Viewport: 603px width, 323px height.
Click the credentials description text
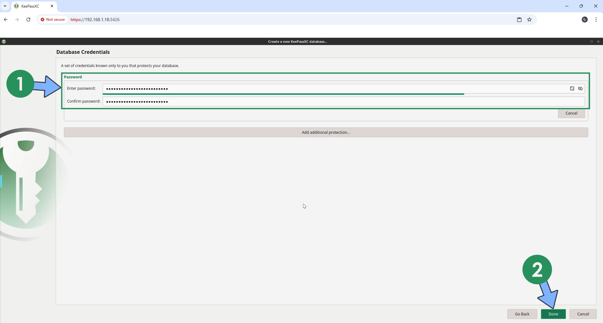tap(120, 66)
